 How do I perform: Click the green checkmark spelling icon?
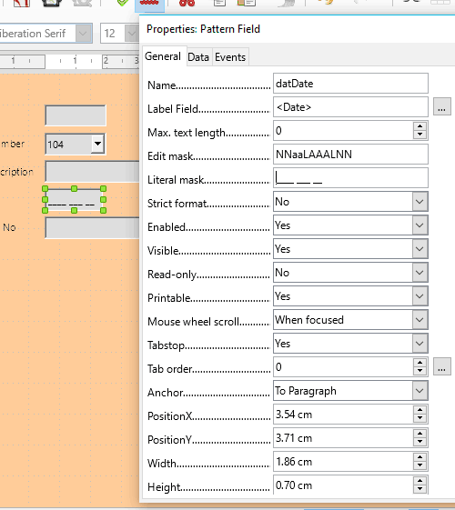(x=122, y=4)
